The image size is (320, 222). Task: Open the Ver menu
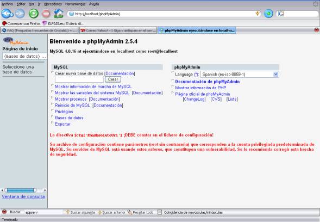tap(32, 4)
